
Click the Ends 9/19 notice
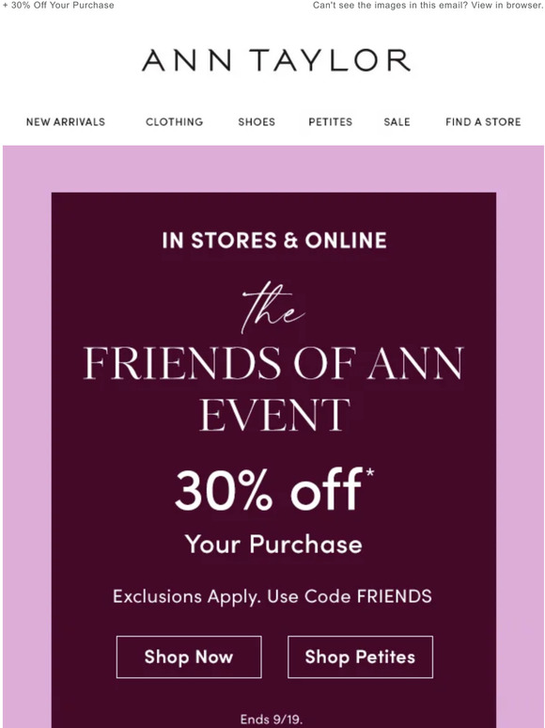(272, 720)
